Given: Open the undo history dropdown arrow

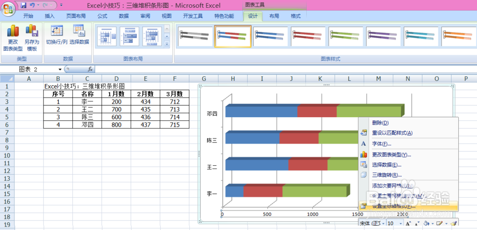Looking at the screenshot, I should click(38, 5).
